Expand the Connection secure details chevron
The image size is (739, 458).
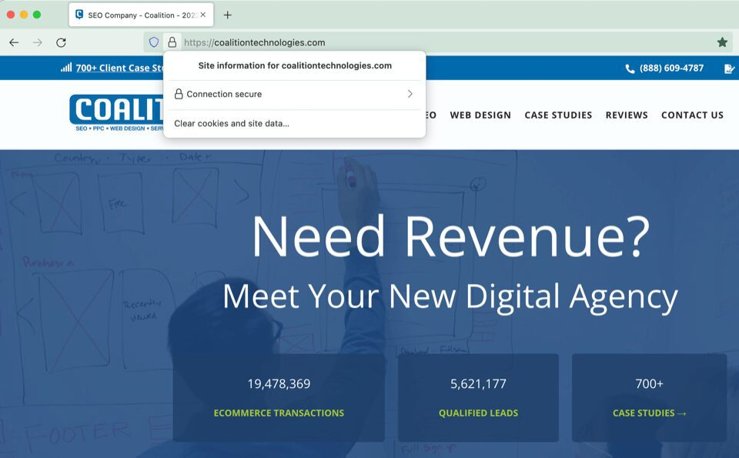pos(409,95)
